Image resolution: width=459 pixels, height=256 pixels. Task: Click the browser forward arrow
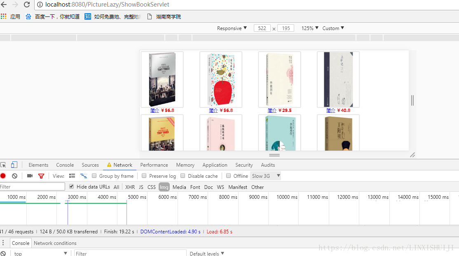(15, 5)
